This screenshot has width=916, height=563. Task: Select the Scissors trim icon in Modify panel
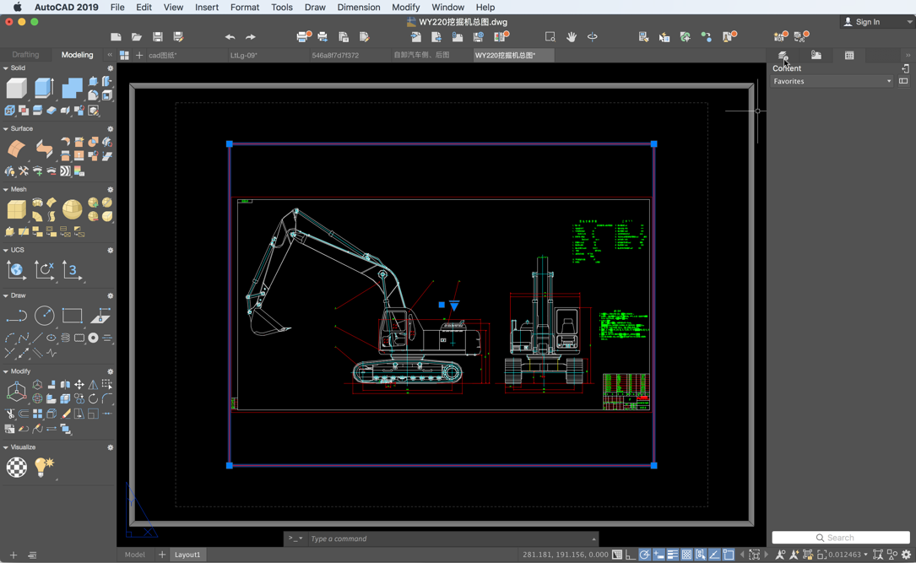click(x=10, y=413)
